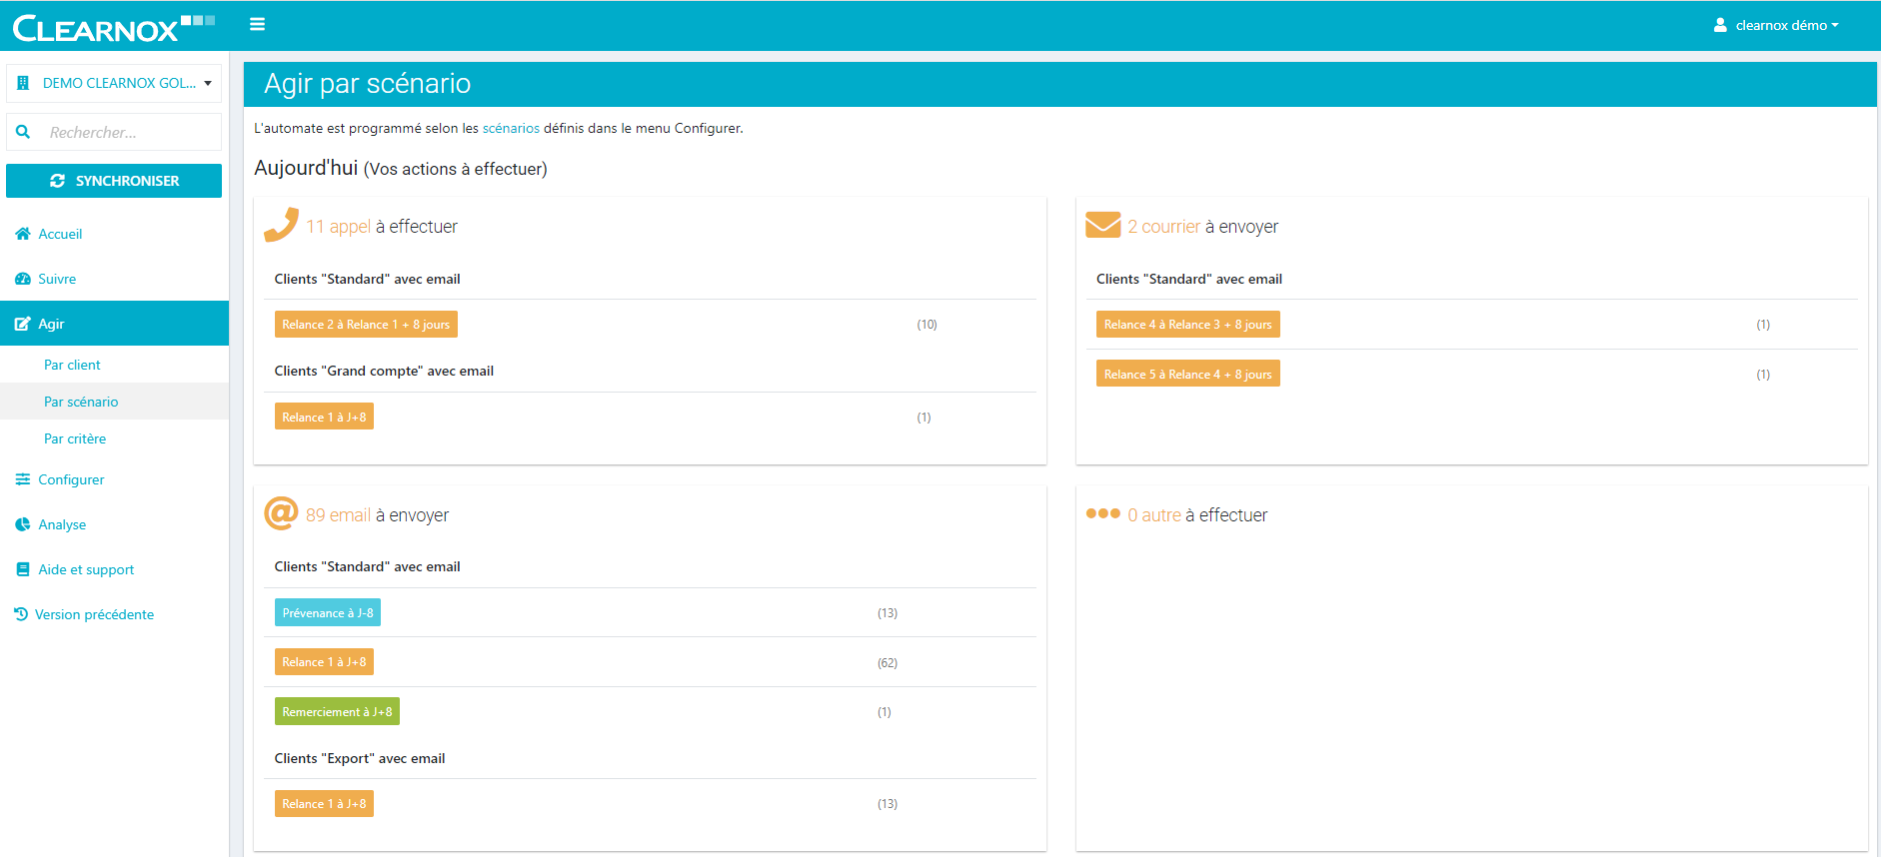The image size is (1881, 857).
Task: Click the 2 courrier heading link
Action: (1163, 227)
